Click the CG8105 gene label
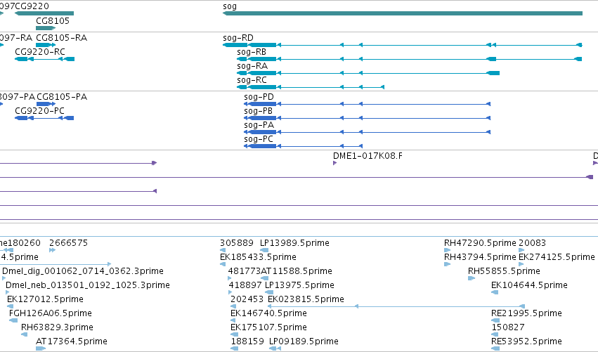Image resolution: width=598 pixels, height=352 pixels. click(x=53, y=21)
